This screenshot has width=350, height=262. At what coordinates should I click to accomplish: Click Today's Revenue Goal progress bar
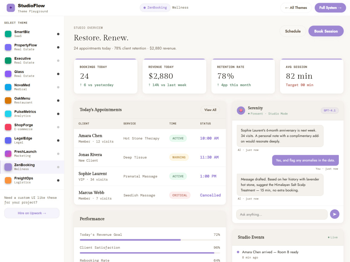[150, 240]
